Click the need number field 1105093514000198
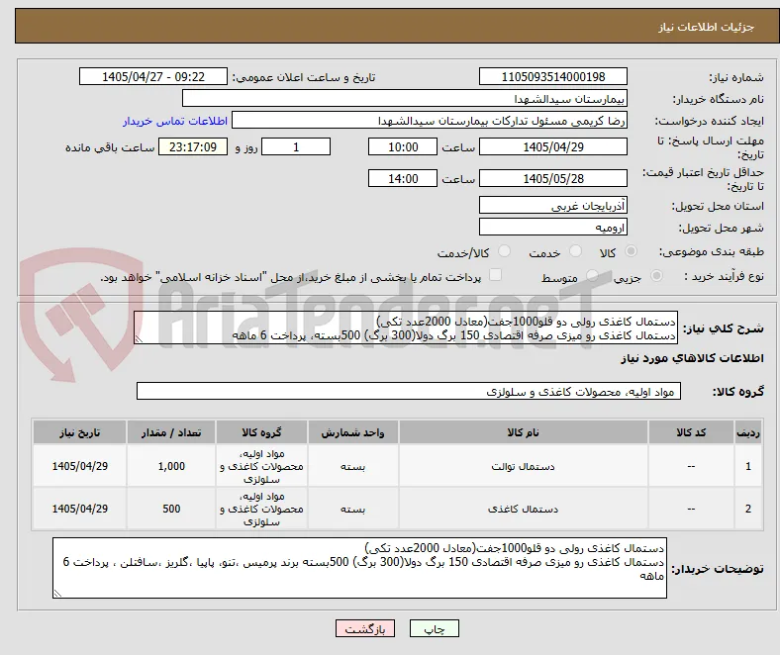The image size is (780, 655). [553, 76]
